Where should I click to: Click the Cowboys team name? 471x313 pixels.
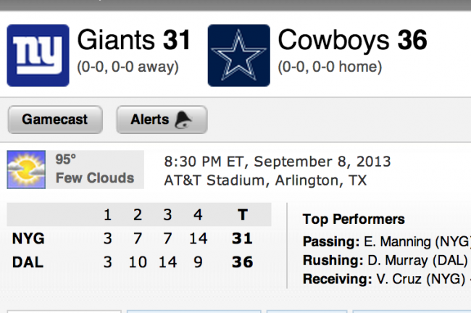pos(333,40)
